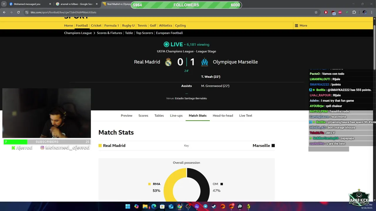Image resolution: width=376 pixels, height=211 pixels.
Task: Open the Formula 1 section
Action: pos(112,25)
